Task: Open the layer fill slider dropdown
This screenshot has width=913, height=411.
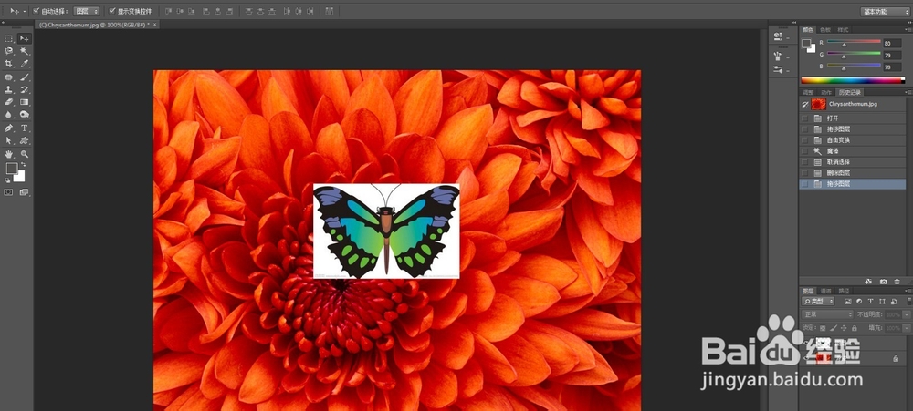Action: 907,328
